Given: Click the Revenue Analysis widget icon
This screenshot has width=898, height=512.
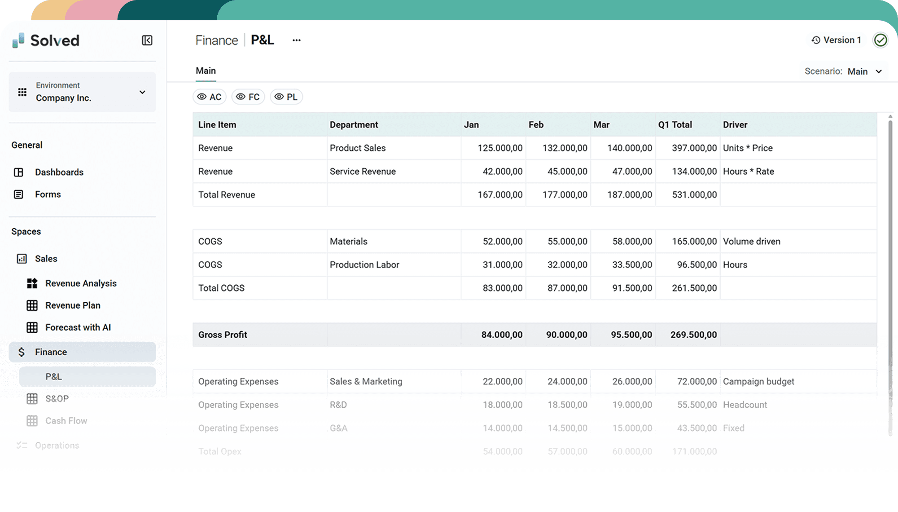Looking at the screenshot, I should pyautogui.click(x=32, y=283).
